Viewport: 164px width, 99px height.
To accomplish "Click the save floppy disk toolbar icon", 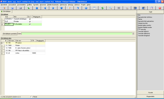I will click(x=20, y=8).
